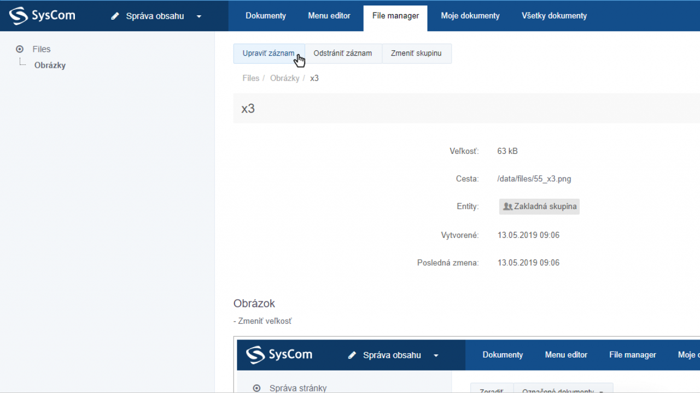Select the File manager tab
This screenshot has height=393, width=700.
395,16
